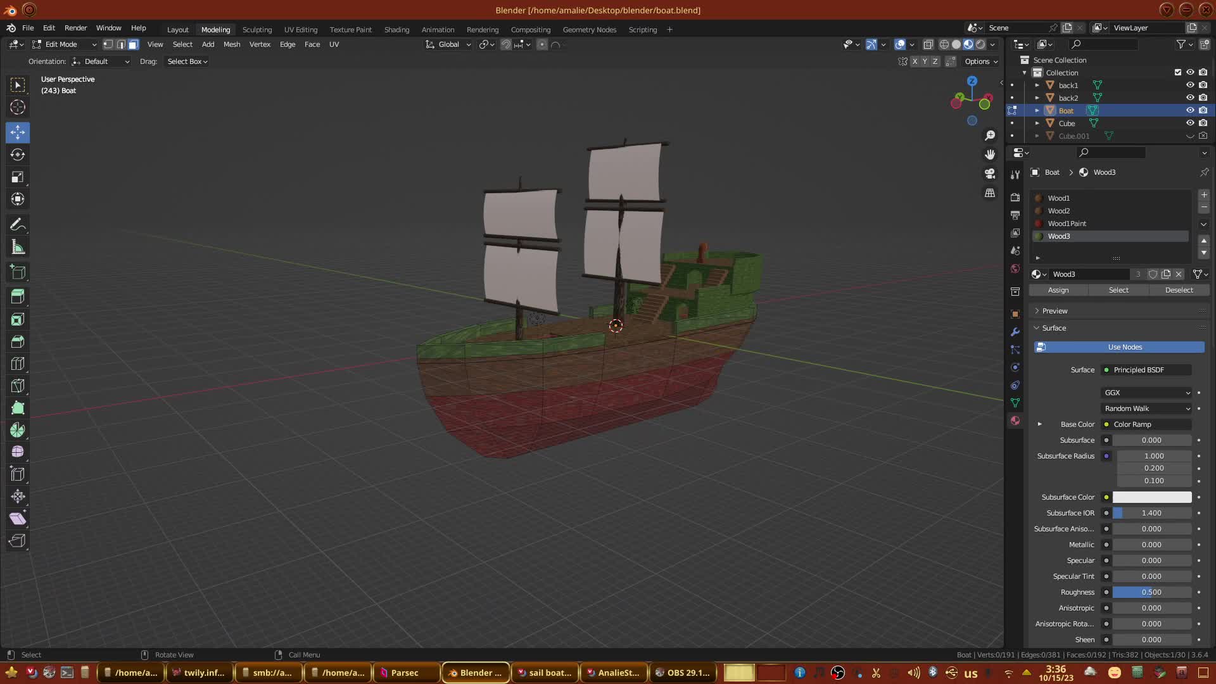1216x684 pixels.
Task: Click the Assign material button
Action: coord(1058,290)
